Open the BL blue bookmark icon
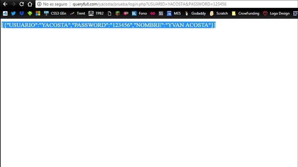298x167 pixels. click(134, 13)
